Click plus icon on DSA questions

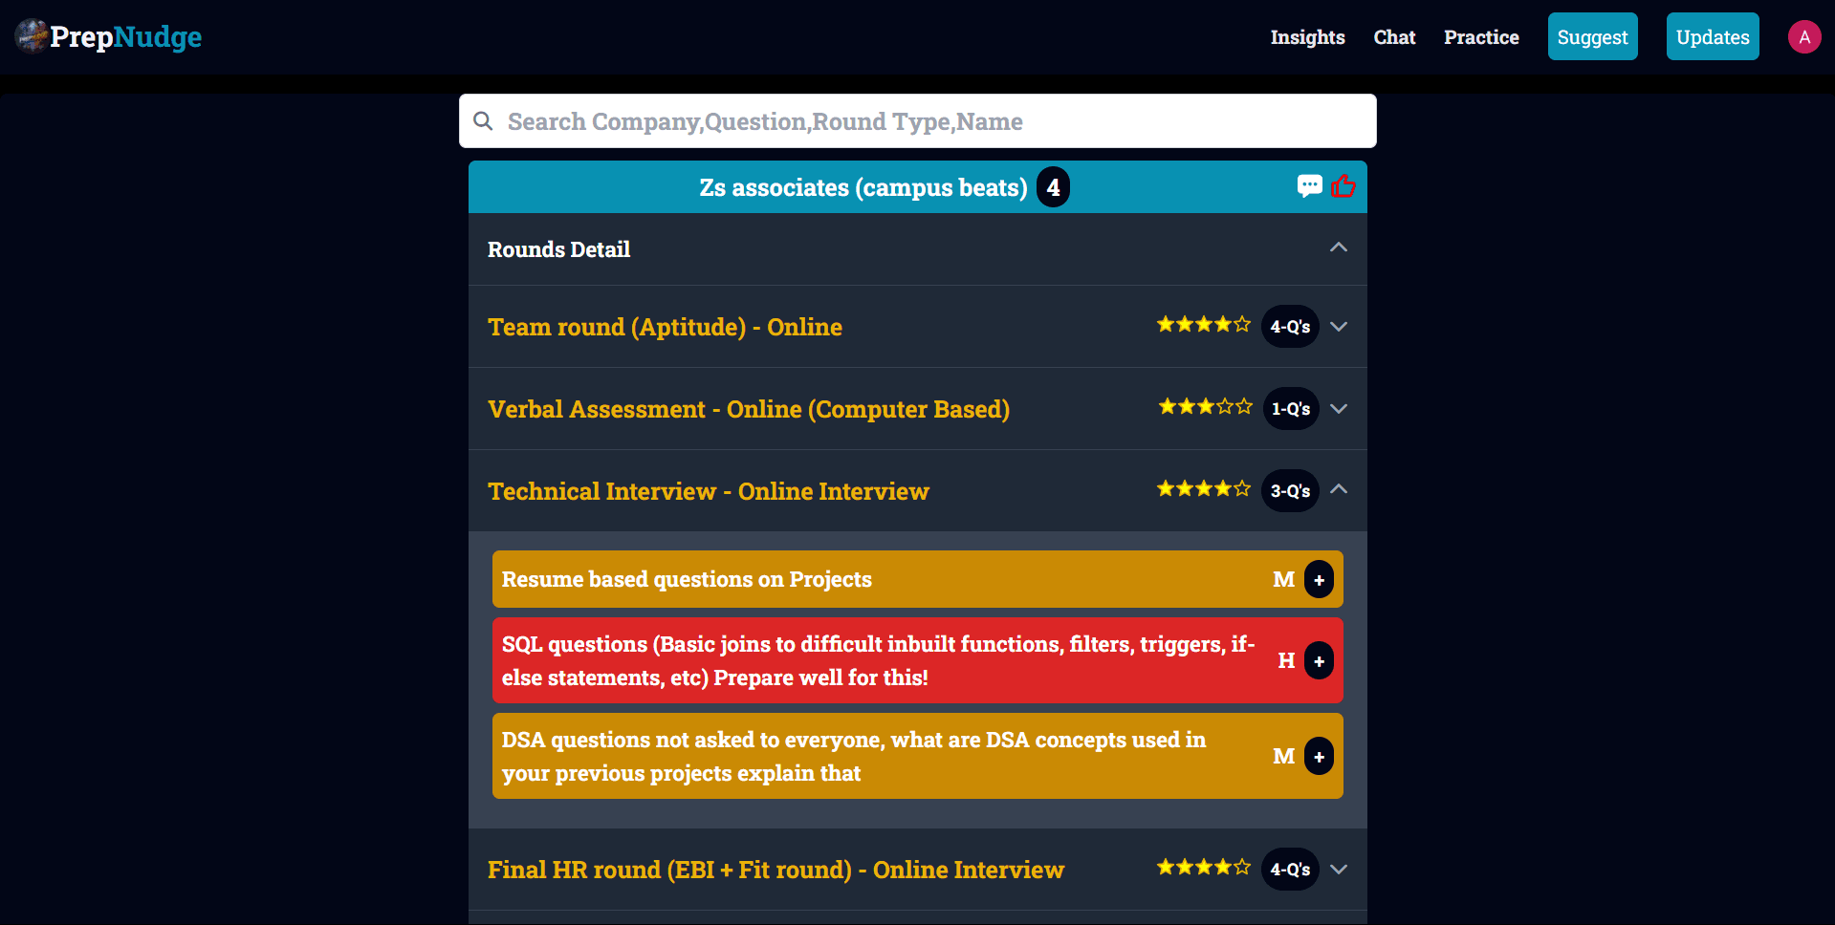1319,756
